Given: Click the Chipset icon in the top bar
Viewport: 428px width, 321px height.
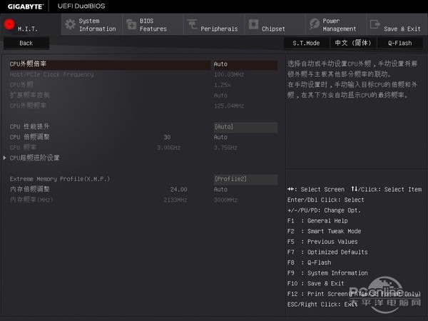Looking at the screenshot, I should (x=253, y=25).
